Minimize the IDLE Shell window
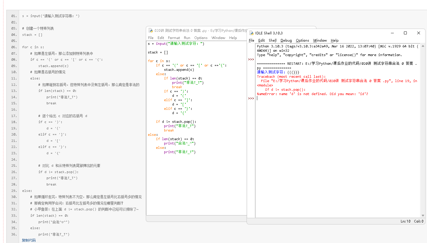The image size is (427, 243). point(392,33)
